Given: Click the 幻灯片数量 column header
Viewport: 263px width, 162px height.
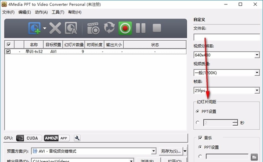Looking at the screenshot, I should (x=74, y=45).
